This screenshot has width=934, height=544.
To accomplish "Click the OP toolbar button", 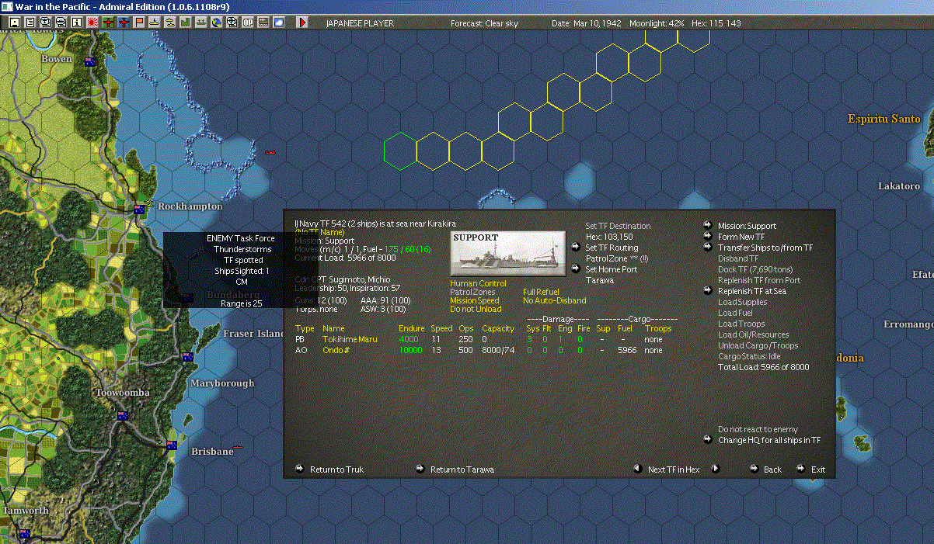I will [248, 23].
